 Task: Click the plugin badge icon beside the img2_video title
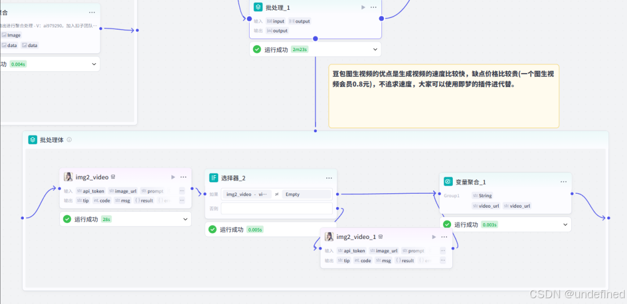tap(113, 177)
